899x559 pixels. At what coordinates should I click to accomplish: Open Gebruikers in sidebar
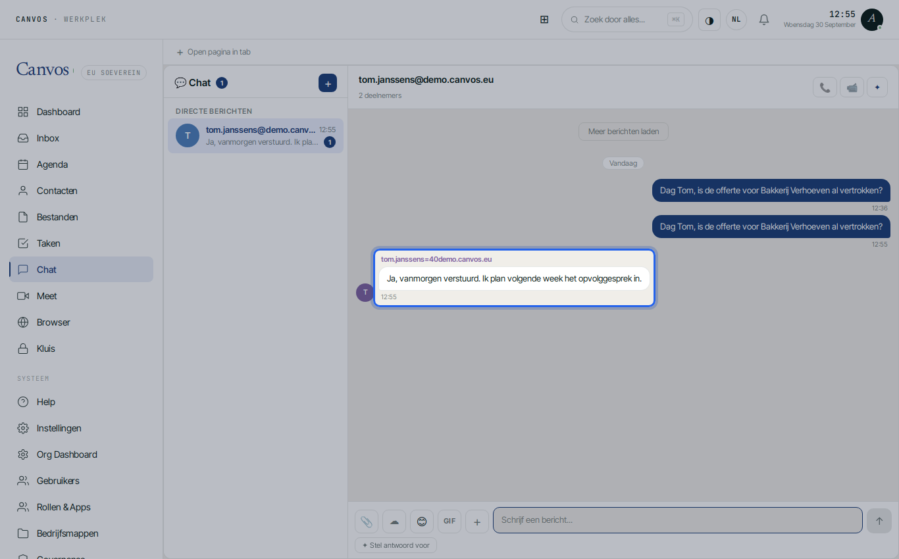pyautogui.click(x=81, y=481)
